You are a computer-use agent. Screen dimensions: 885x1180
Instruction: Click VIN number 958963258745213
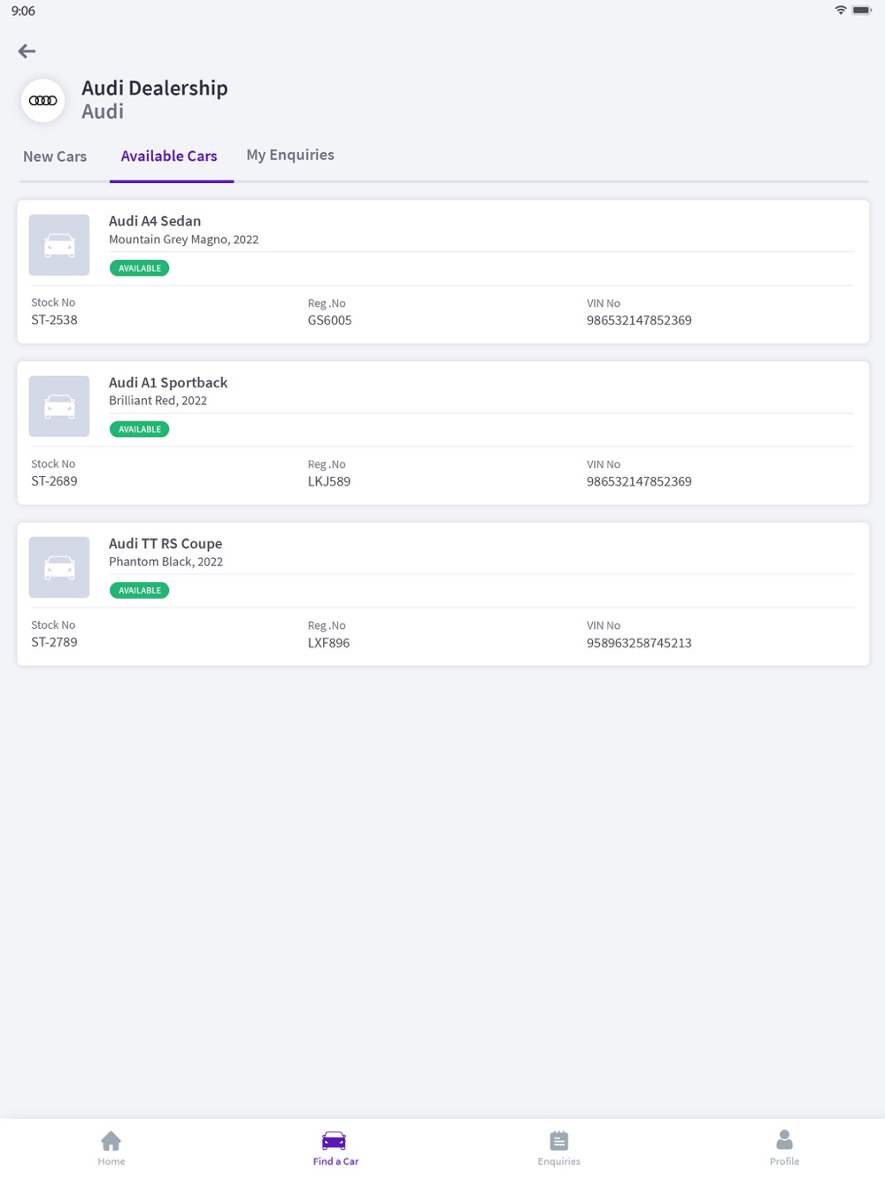click(x=639, y=643)
